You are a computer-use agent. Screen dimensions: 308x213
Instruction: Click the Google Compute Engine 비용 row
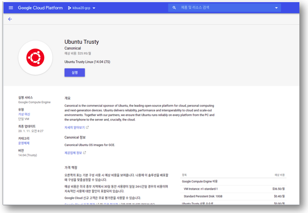point(233,182)
